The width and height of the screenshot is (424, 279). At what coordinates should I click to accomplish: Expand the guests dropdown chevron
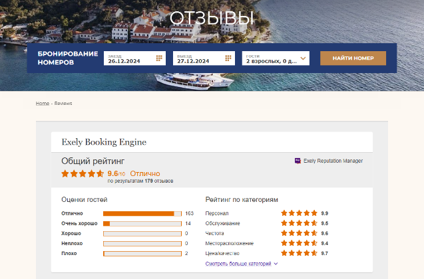click(x=303, y=58)
